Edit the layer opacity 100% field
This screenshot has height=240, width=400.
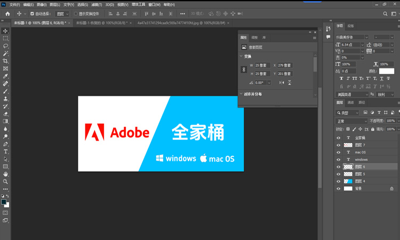pos(390,121)
